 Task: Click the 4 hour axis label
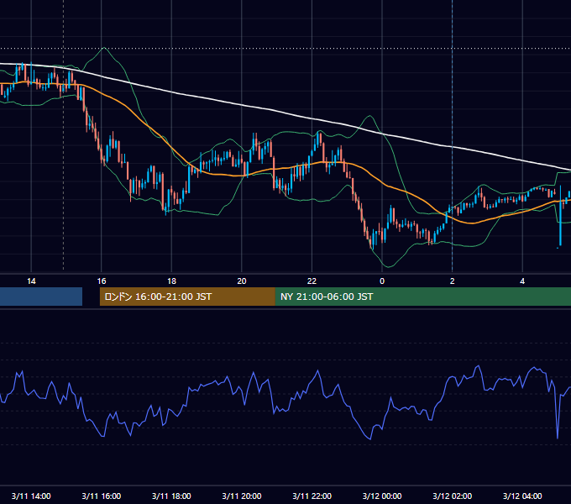522,281
